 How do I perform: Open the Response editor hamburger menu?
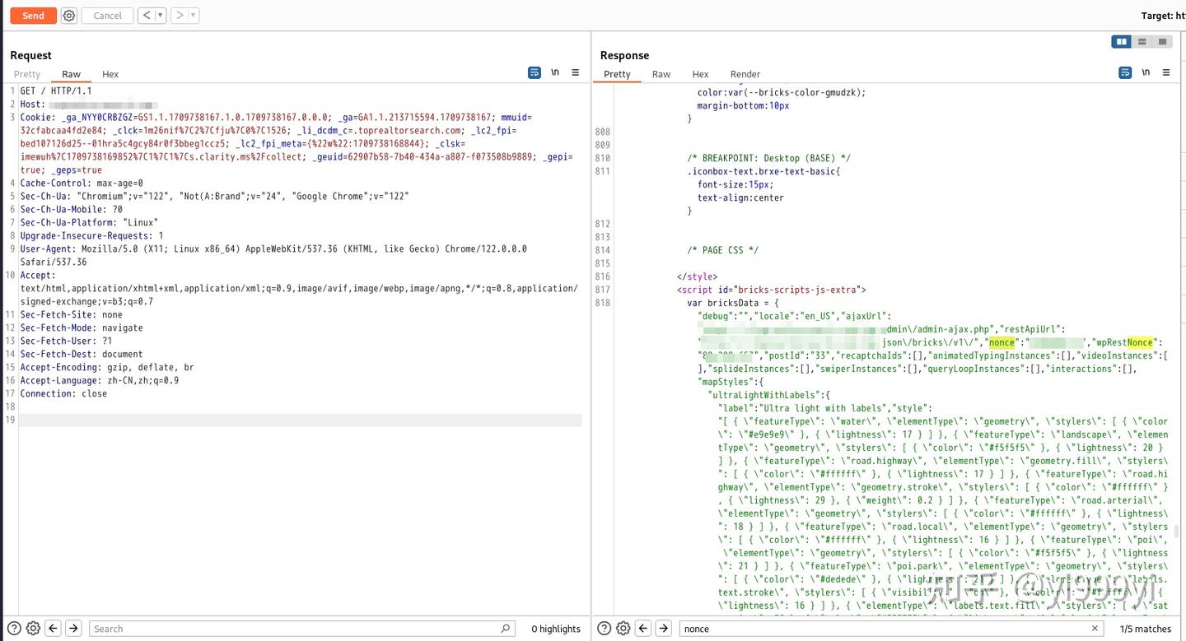click(1166, 72)
